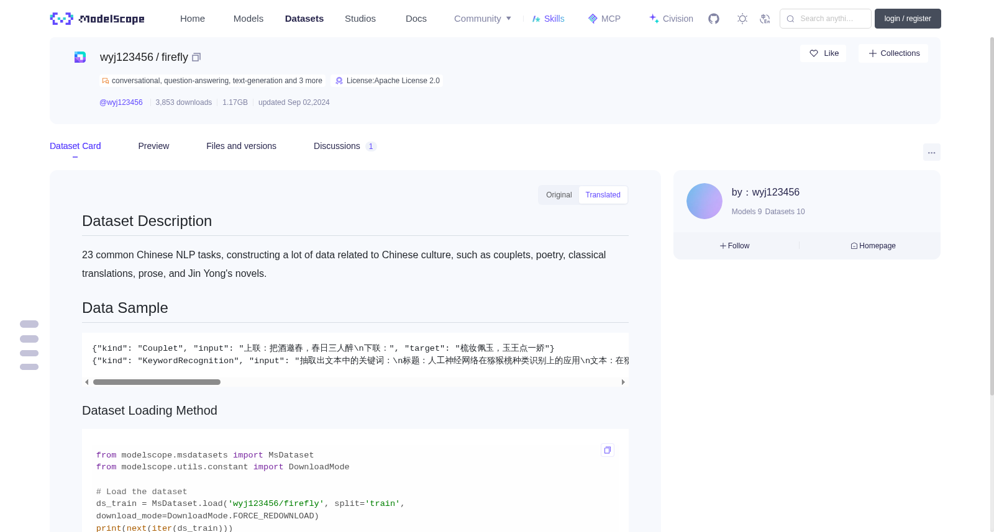Click the search magnifier icon
The width and height of the screenshot is (994, 532).
(x=790, y=19)
